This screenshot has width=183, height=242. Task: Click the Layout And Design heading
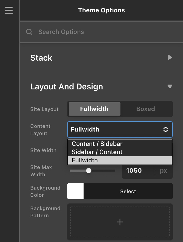[x=67, y=87]
